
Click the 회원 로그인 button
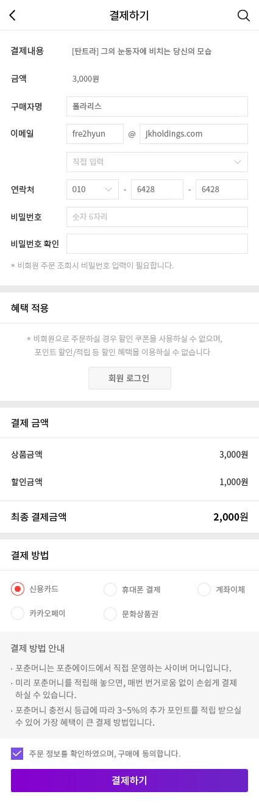click(x=130, y=378)
